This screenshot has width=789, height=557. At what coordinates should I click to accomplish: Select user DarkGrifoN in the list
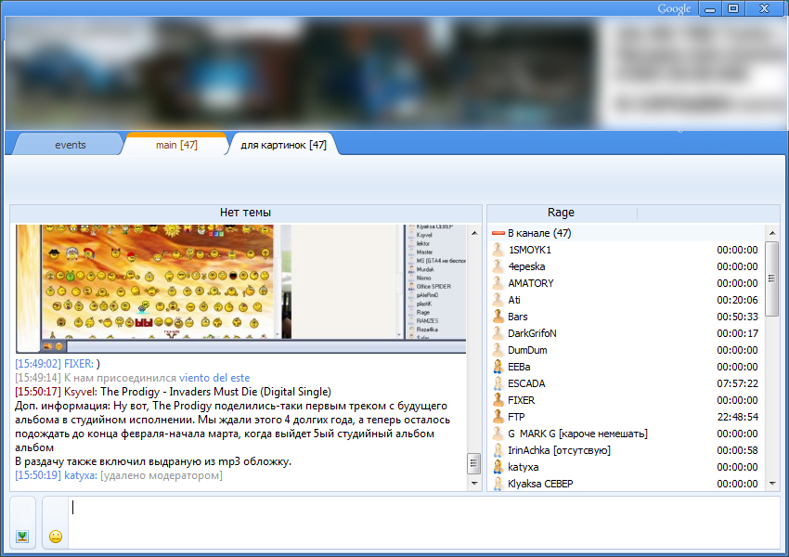pyautogui.click(x=532, y=333)
